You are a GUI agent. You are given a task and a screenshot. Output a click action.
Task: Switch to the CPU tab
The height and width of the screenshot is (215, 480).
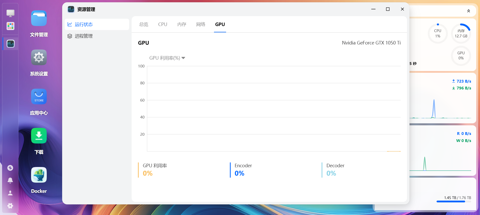[163, 24]
